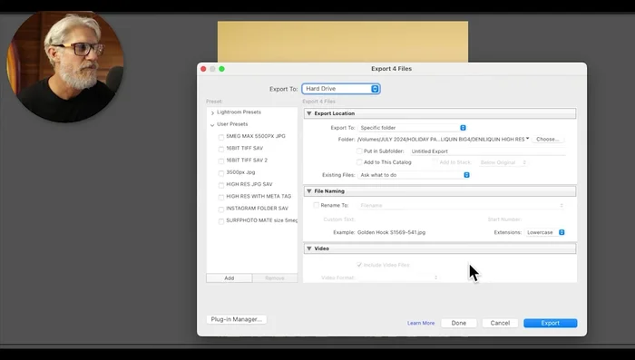Click the example filename Golden Hook text
This screenshot has width=635, height=360.
[x=391, y=232]
